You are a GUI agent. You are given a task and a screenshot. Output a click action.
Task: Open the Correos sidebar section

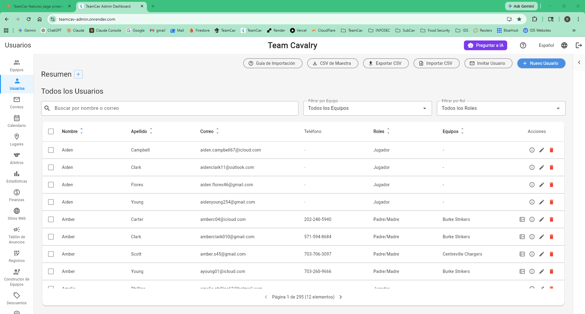17,103
